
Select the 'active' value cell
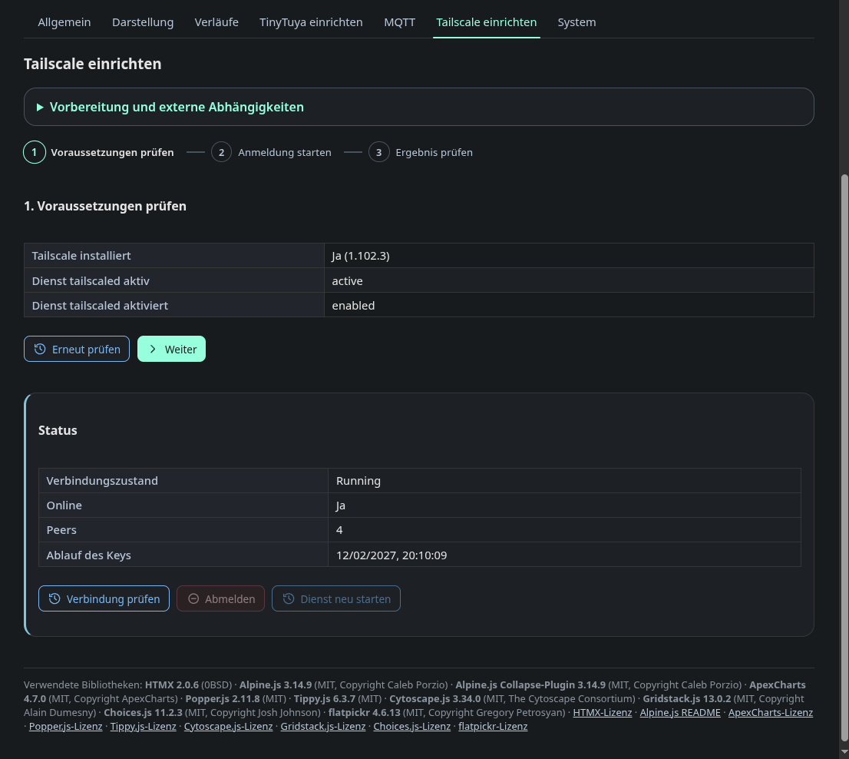pos(569,280)
